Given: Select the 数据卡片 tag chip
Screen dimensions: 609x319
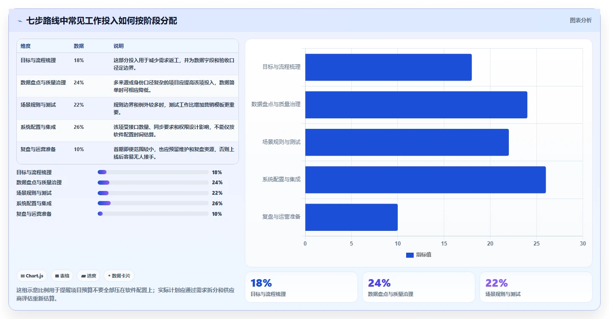Looking at the screenshot, I should tap(119, 276).
